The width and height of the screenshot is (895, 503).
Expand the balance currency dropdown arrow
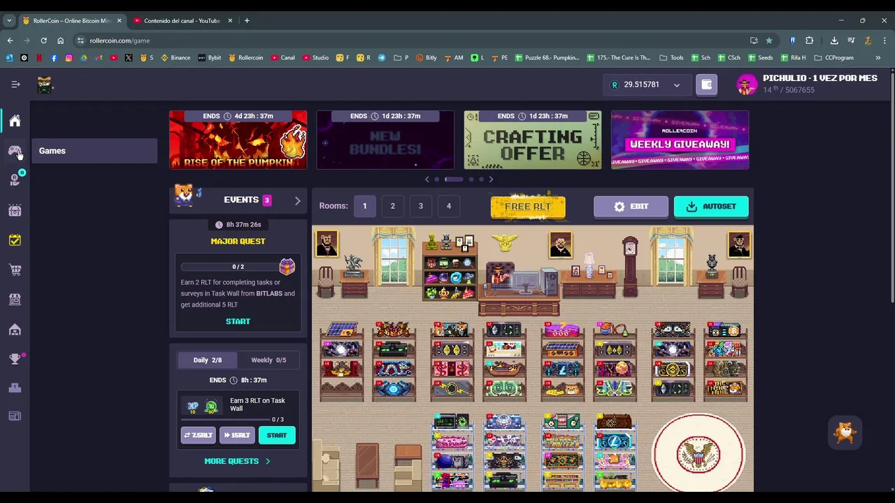[676, 85]
